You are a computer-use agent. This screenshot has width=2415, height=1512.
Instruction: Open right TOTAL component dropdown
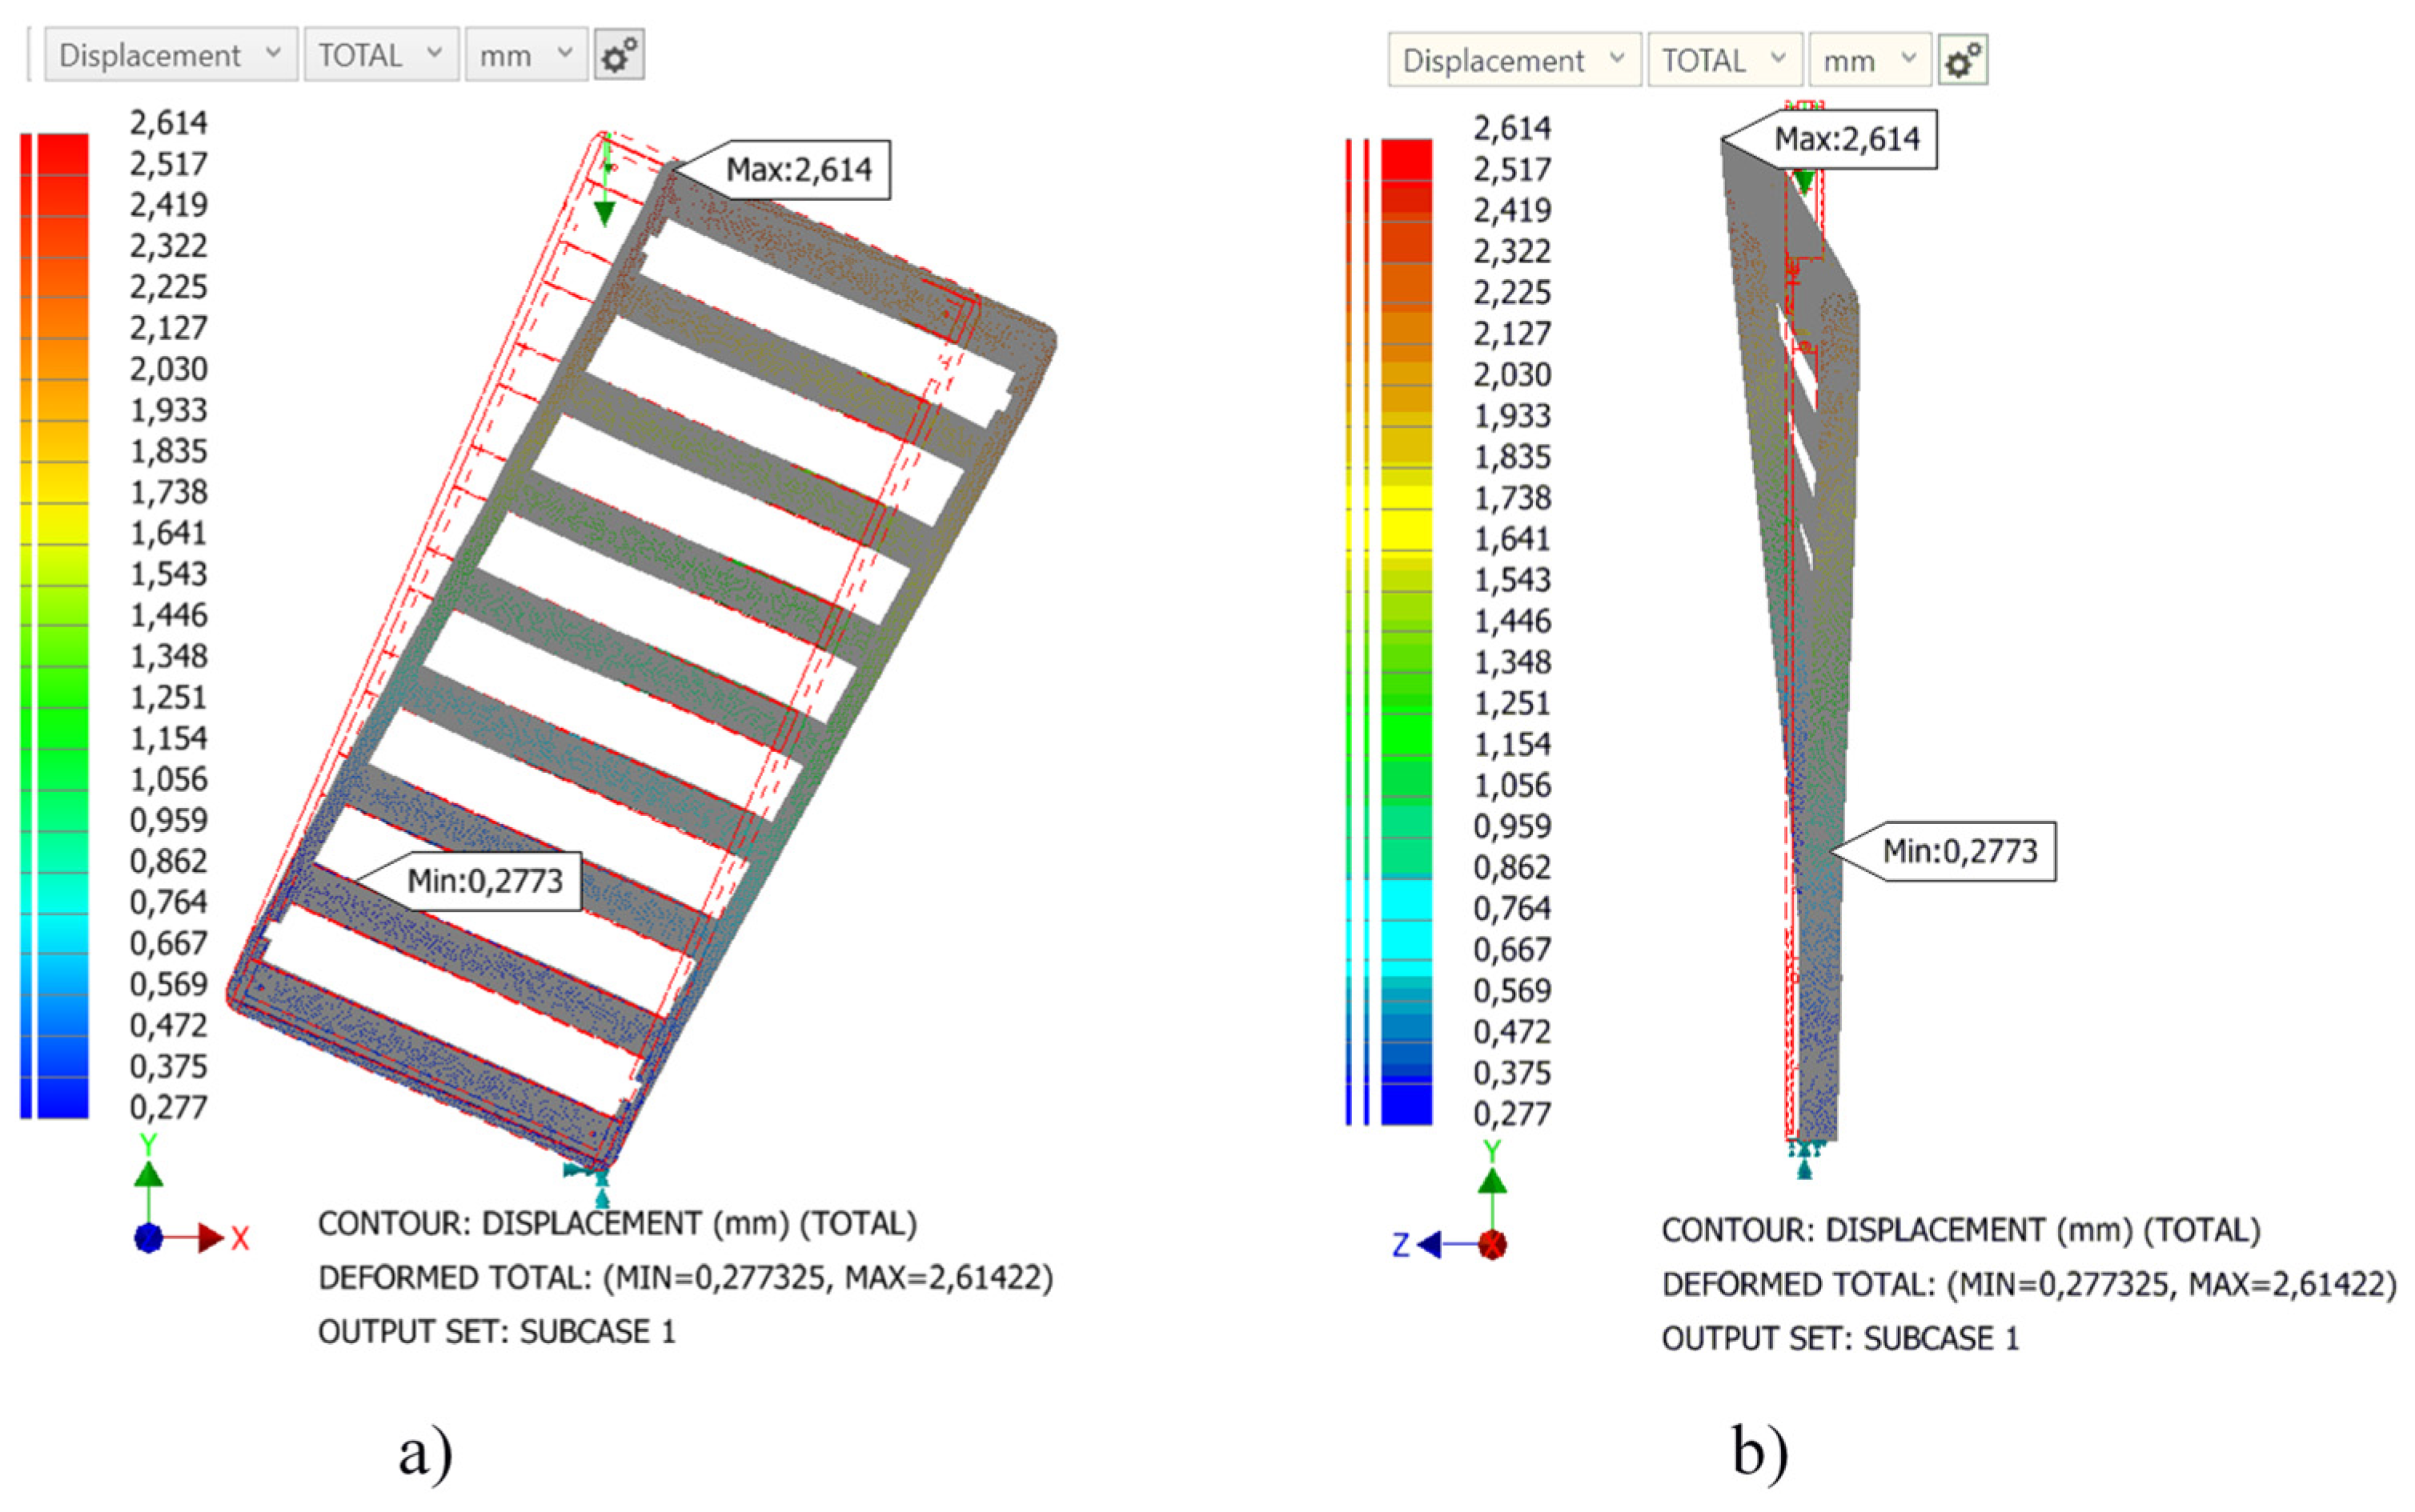coord(1723,61)
